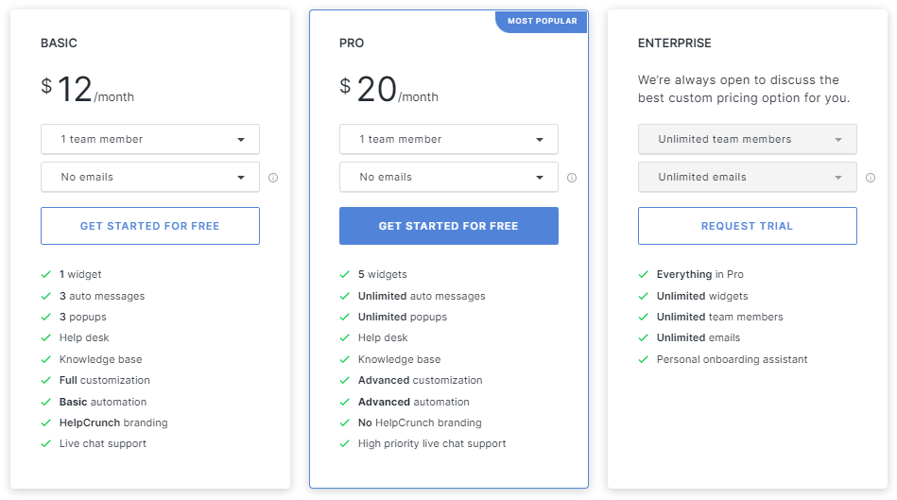Viewport: 897px width, 500px height.
Task: Click the checkmark next to Live chat support
Action: point(46,443)
